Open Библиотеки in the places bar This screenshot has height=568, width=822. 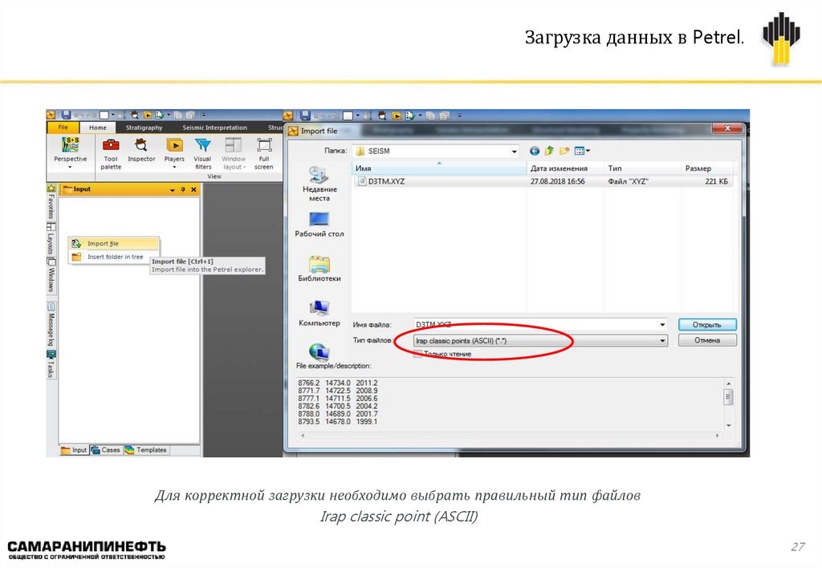[x=319, y=269]
